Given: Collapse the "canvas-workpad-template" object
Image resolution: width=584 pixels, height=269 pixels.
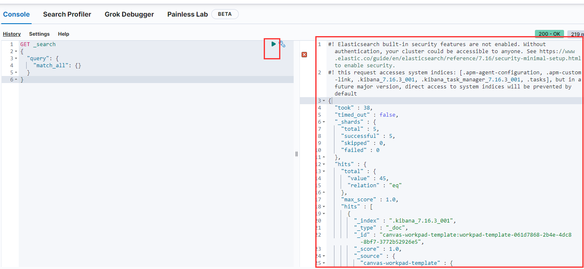Looking at the screenshot, I should pos(324,263).
